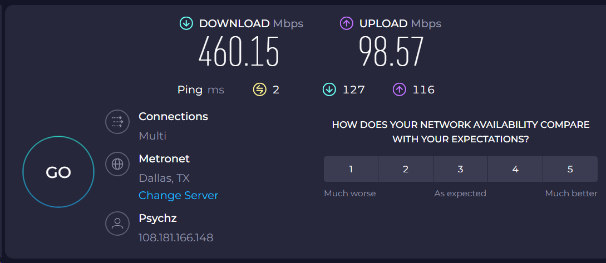Image resolution: width=606 pixels, height=263 pixels.
Task: Click the Metronet server name
Action: tap(164, 158)
